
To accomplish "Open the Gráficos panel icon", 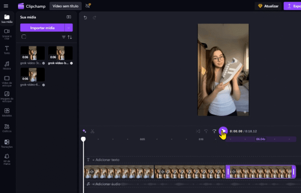I will (7, 128).
